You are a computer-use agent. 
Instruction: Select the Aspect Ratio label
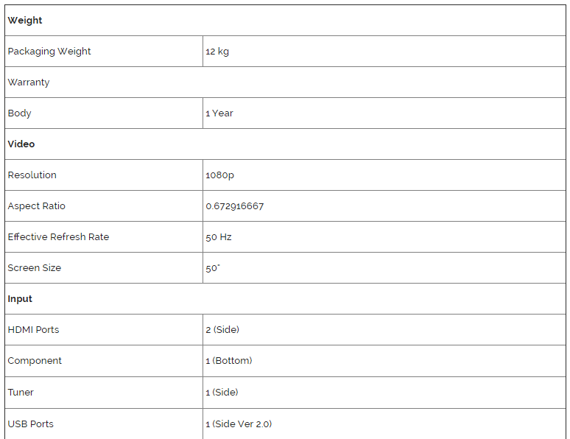37,206
